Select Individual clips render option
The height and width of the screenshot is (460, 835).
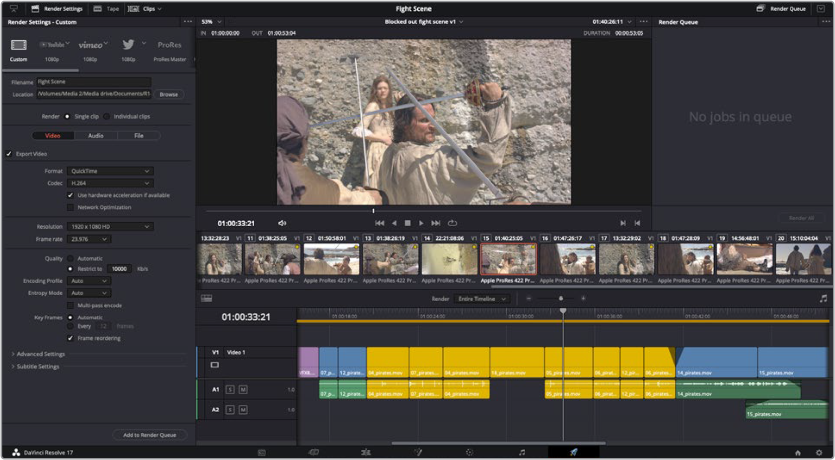coord(107,117)
